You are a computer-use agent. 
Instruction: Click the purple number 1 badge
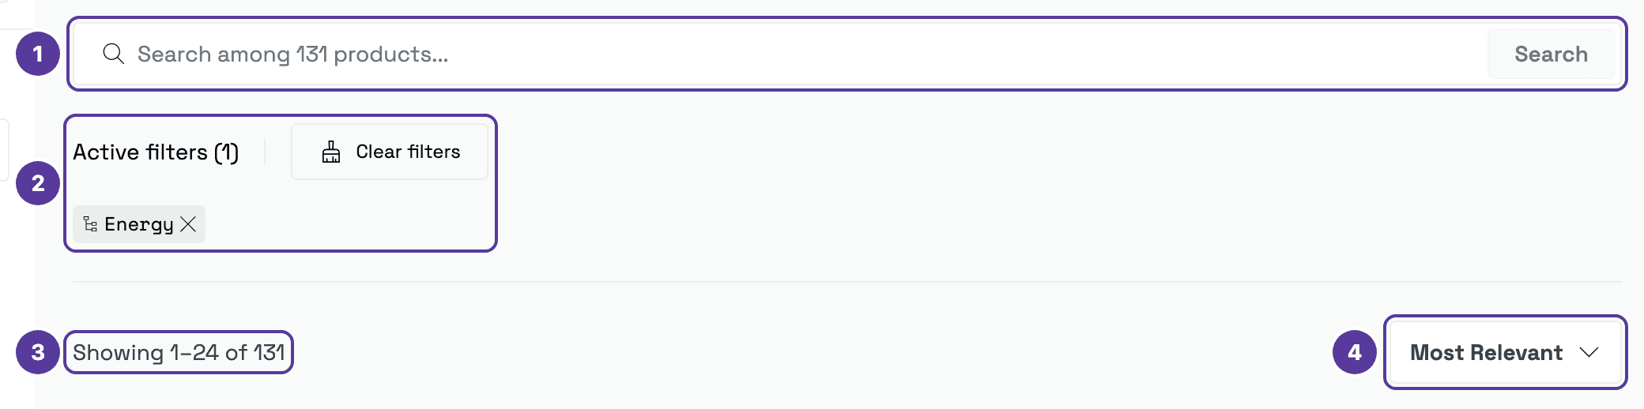pos(38,54)
